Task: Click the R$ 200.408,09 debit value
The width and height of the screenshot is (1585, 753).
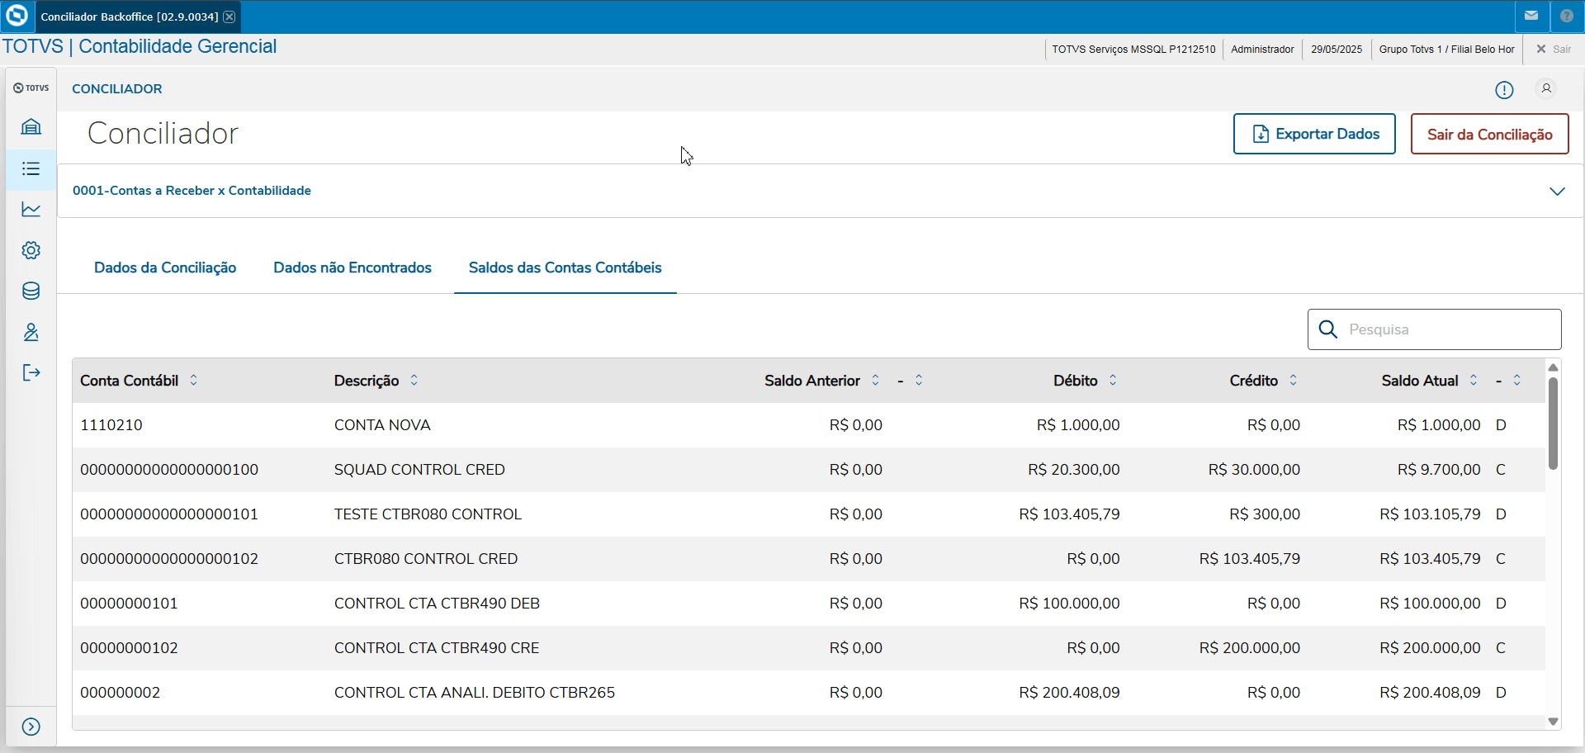Action: pos(1069,693)
